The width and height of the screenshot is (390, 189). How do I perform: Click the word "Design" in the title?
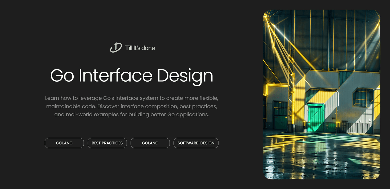185,75
